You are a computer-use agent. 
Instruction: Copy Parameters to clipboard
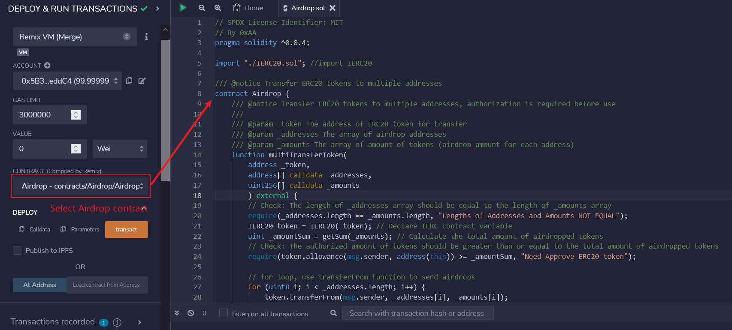tap(80, 229)
